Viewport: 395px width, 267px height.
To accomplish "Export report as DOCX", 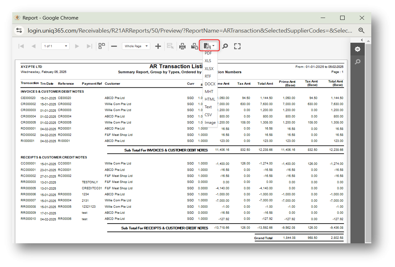I will (210, 84).
